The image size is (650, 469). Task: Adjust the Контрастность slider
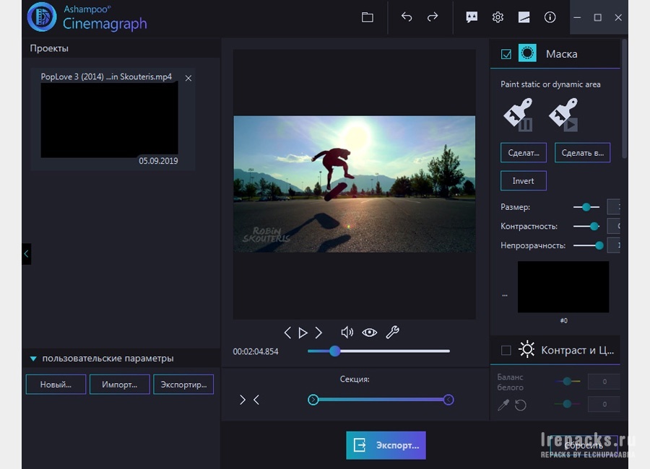click(586, 227)
